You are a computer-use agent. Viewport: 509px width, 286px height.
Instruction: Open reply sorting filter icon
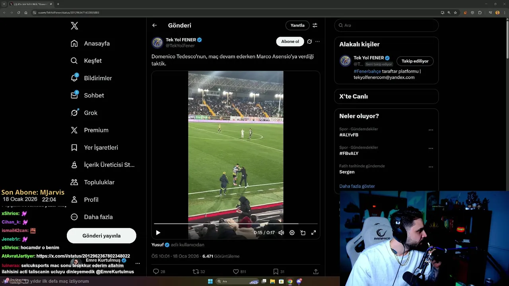[315, 25]
